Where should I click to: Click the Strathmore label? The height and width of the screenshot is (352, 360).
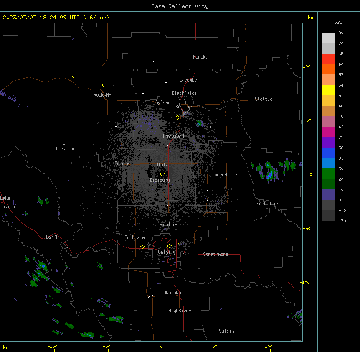pos(215,254)
